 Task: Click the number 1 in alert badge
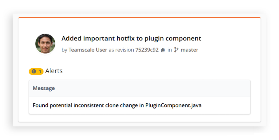[x=40, y=72]
